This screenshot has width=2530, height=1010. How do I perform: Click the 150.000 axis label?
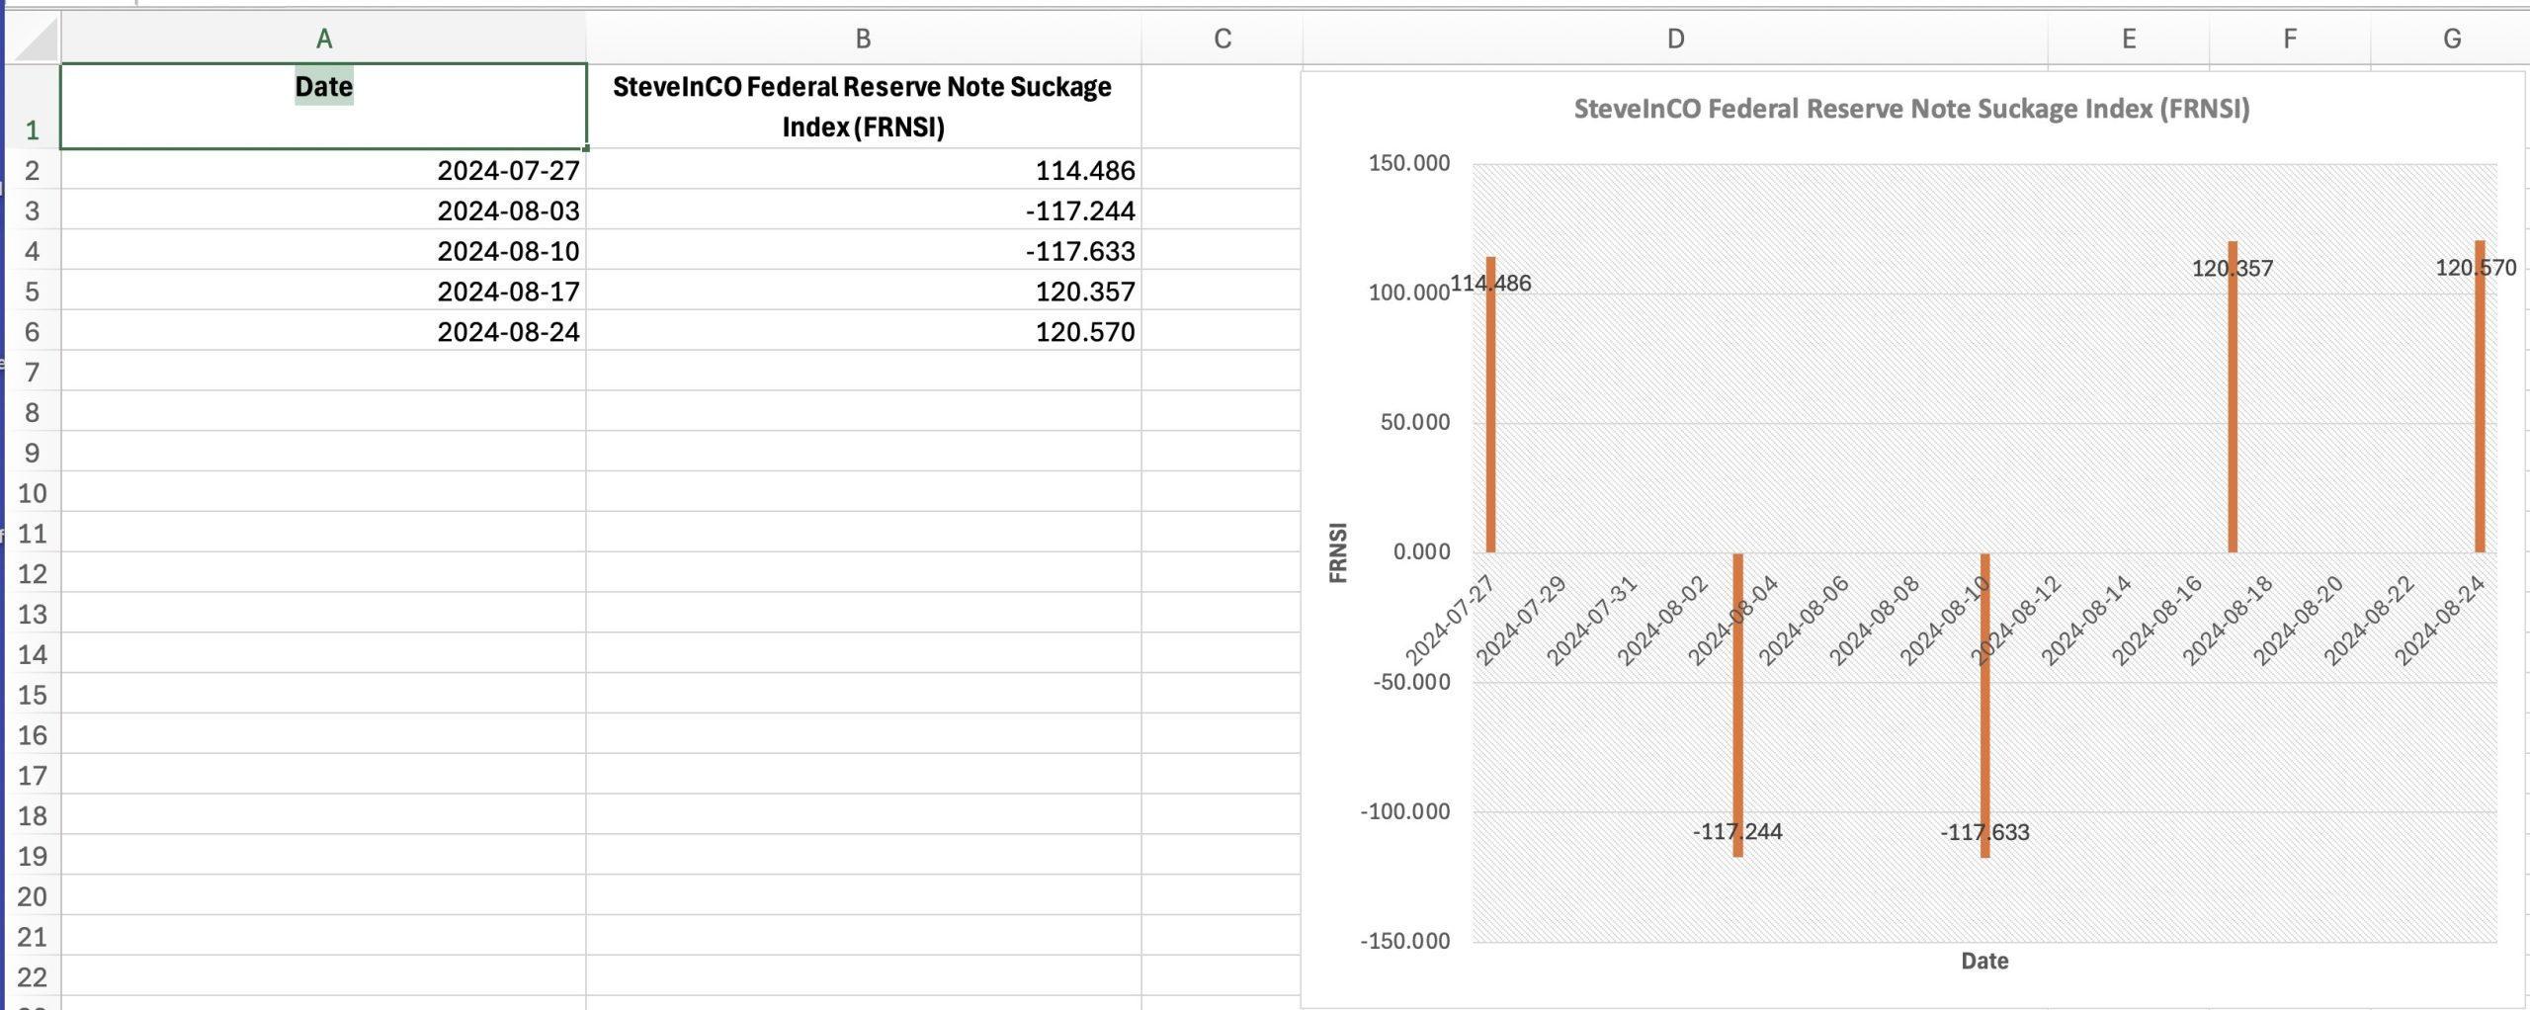(1409, 163)
